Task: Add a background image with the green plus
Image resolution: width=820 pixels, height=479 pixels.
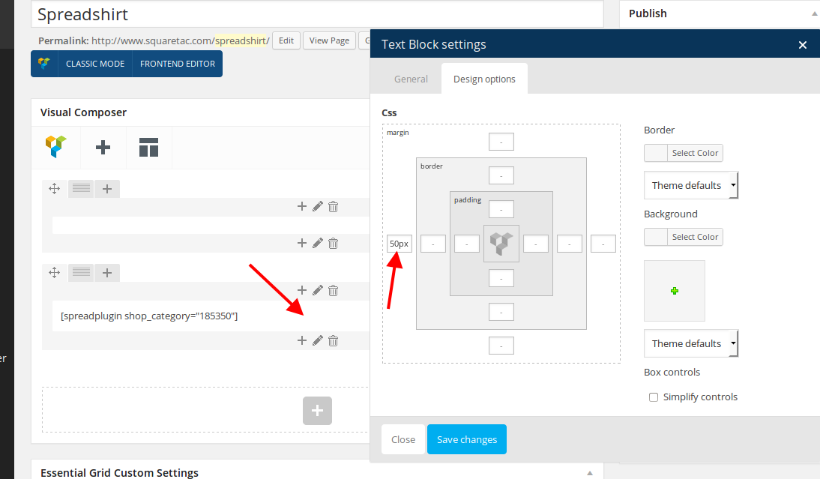Action: [675, 291]
